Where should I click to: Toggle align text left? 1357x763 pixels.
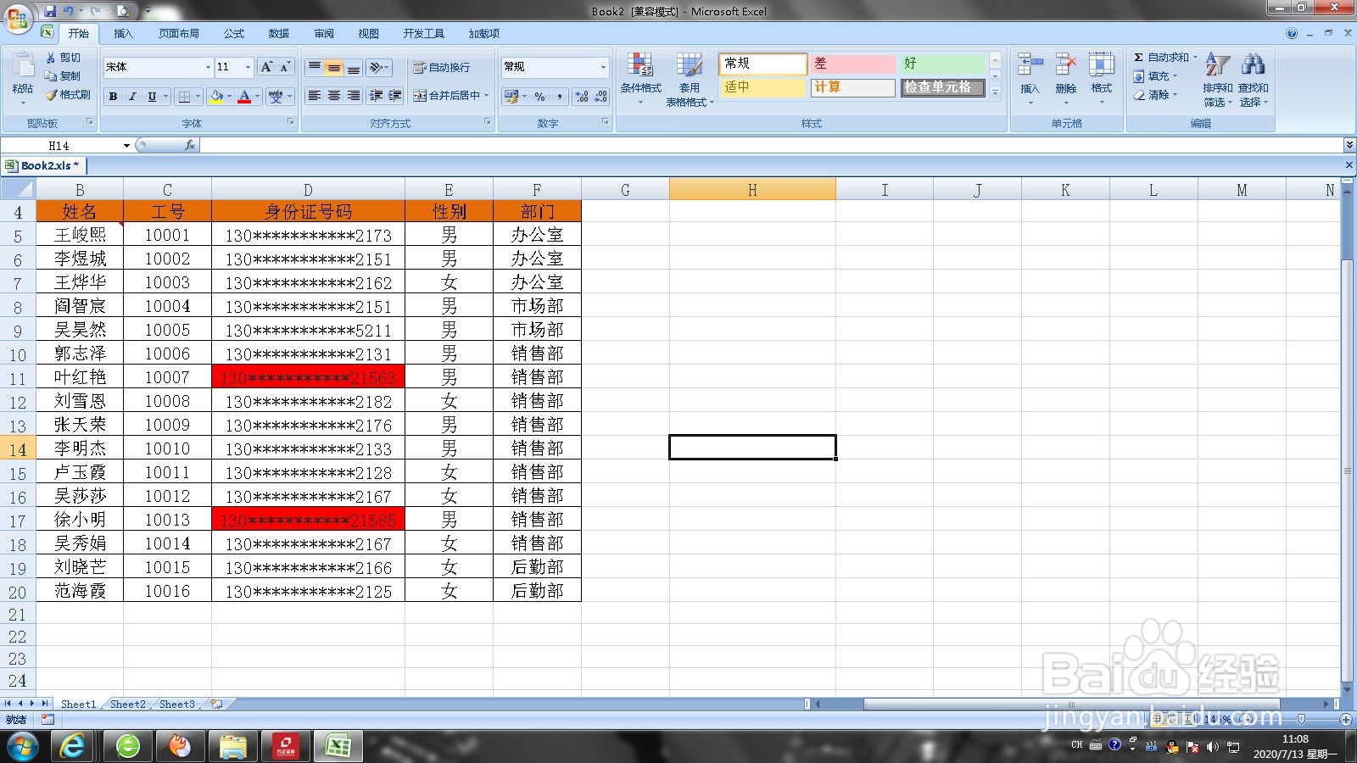point(314,96)
